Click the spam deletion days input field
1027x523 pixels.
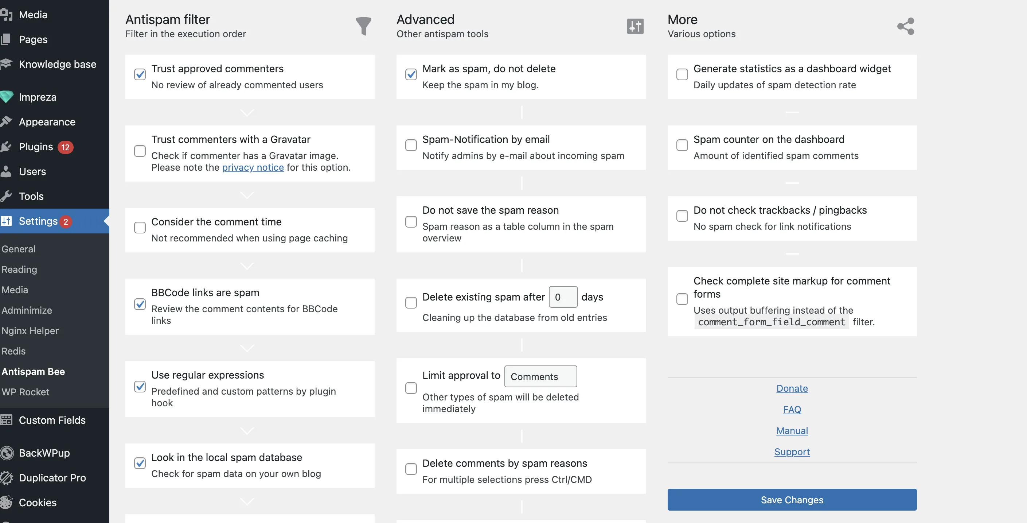pyautogui.click(x=563, y=297)
